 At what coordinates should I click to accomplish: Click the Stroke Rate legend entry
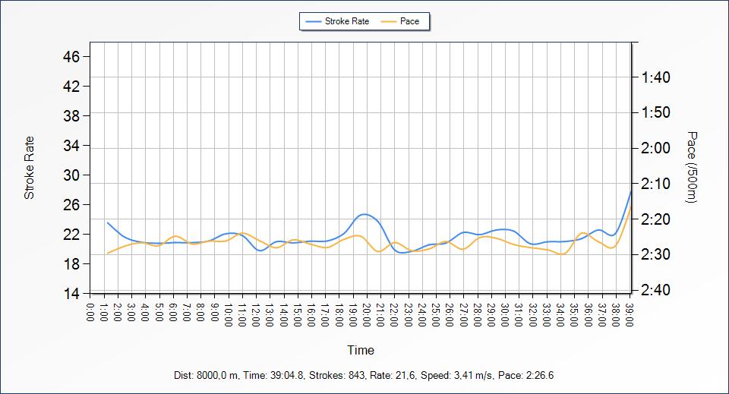(x=337, y=21)
